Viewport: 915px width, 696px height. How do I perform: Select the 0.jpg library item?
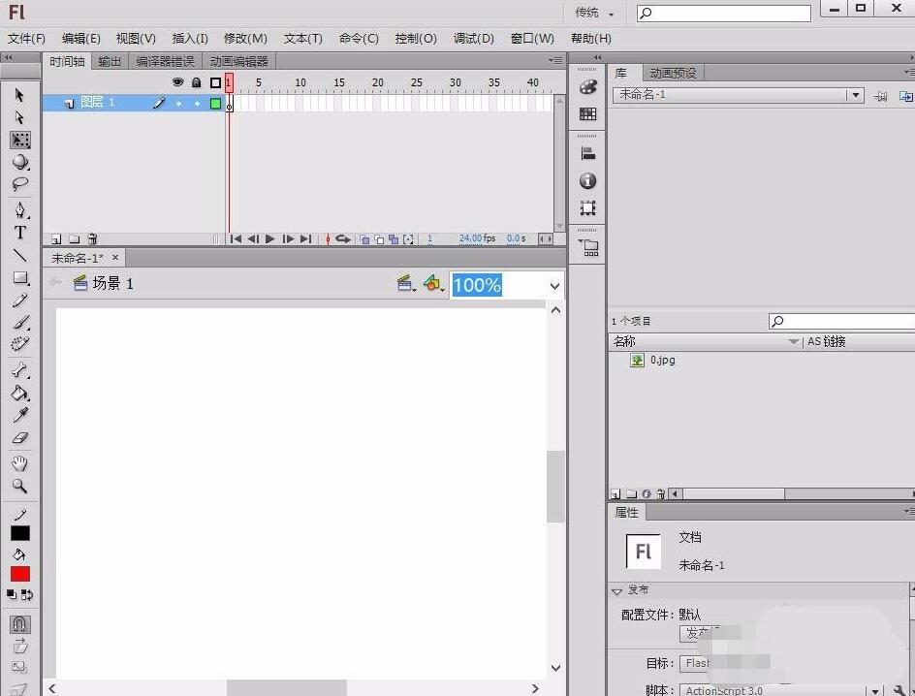(x=662, y=360)
